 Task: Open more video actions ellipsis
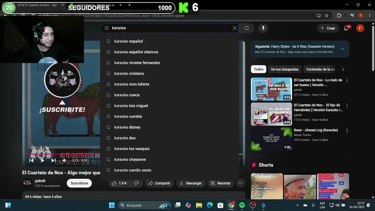point(241,183)
